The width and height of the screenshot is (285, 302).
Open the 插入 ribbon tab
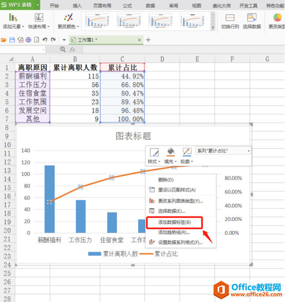tap(77, 6)
